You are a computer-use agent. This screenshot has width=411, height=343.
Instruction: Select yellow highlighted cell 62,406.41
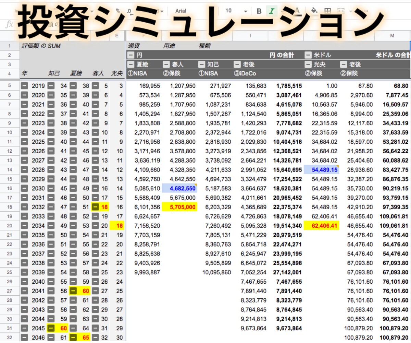321,225
